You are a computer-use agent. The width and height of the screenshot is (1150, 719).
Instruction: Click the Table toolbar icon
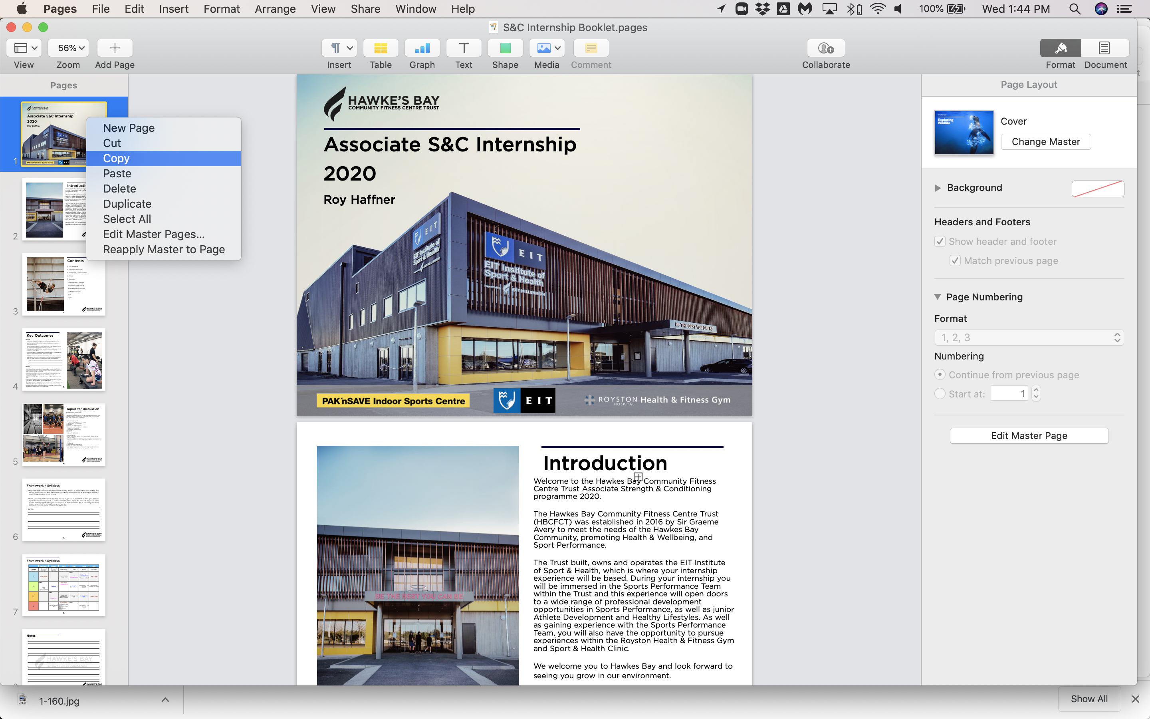click(x=380, y=48)
